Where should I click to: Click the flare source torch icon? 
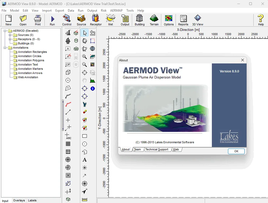coord(68,41)
